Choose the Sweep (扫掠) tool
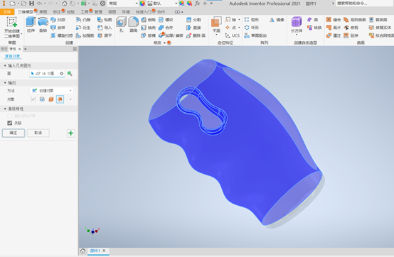 pos(58,20)
